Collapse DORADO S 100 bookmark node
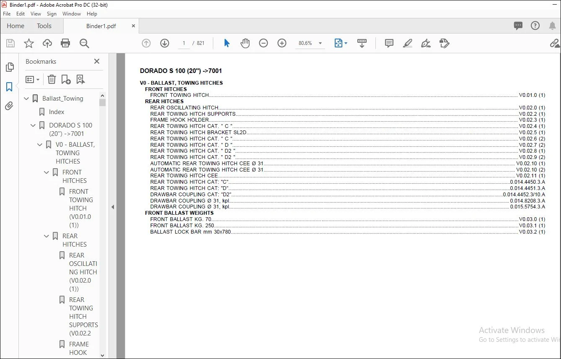 click(x=34, y=125)
